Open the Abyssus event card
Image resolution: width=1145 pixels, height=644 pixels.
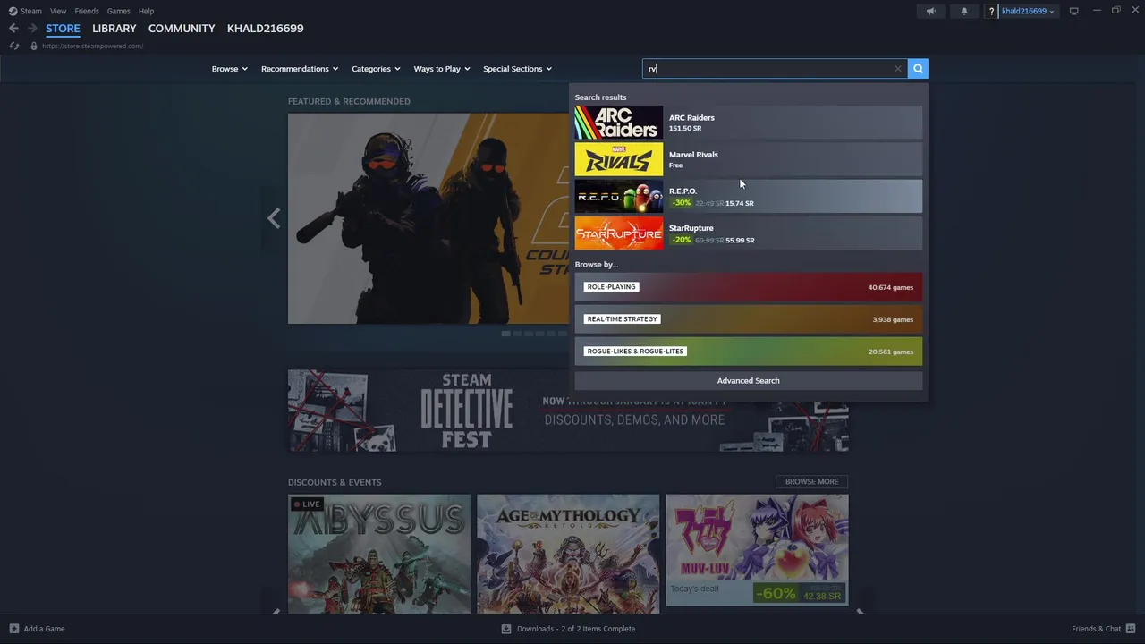[379, 554]
